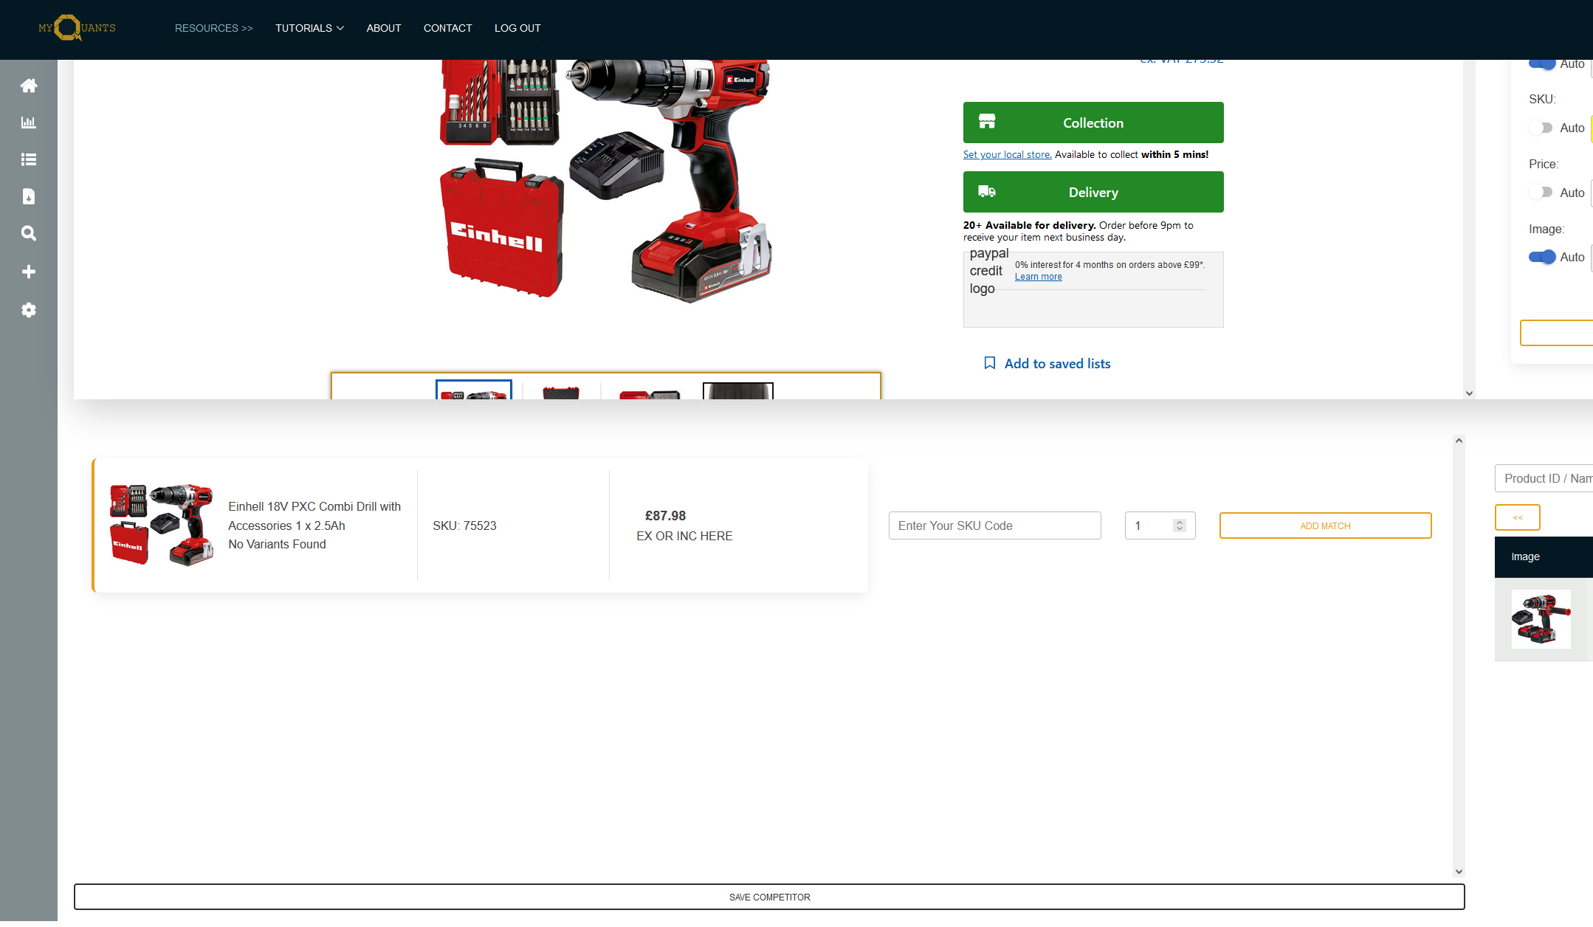Click the green Collection button
The width and height of the screenshot is (1593, 927).
click(1093, 123)
